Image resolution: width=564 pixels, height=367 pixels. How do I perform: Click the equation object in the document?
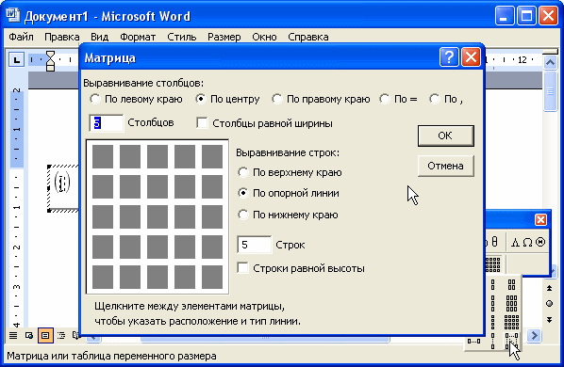click(x=62, y=188)
